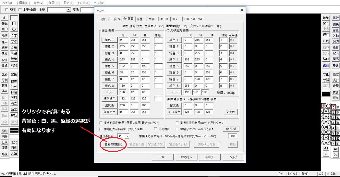Select the line drawing tool
The width and height of the screenshot is (340, 177).
click(x=14, y=18)
